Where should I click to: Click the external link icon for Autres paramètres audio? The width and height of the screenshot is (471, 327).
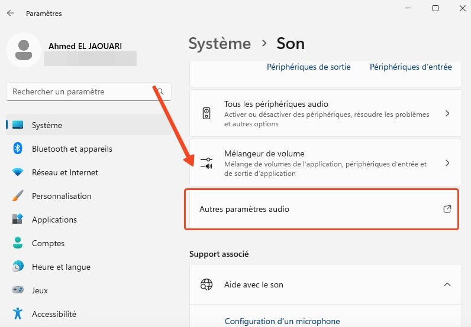(447, 209)
